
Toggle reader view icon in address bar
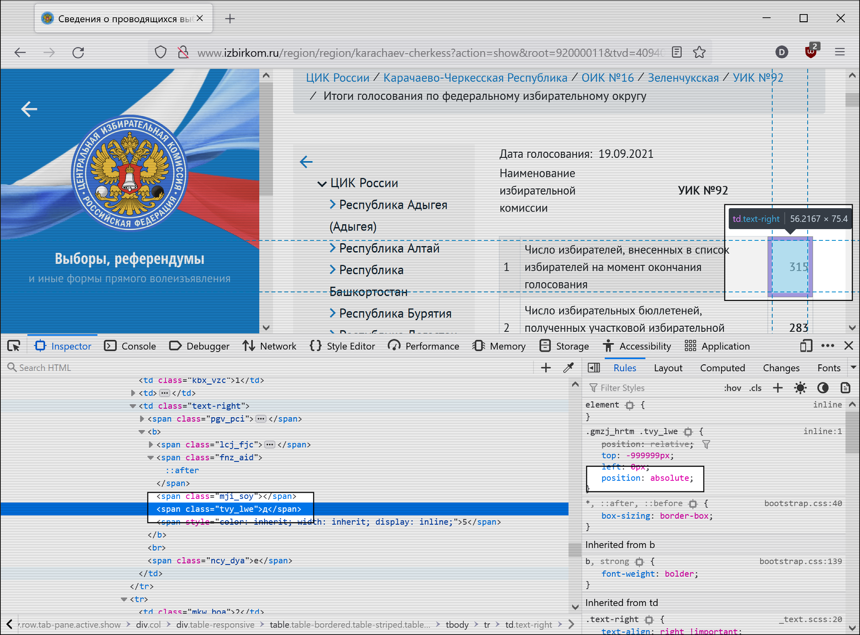(677, 52)
